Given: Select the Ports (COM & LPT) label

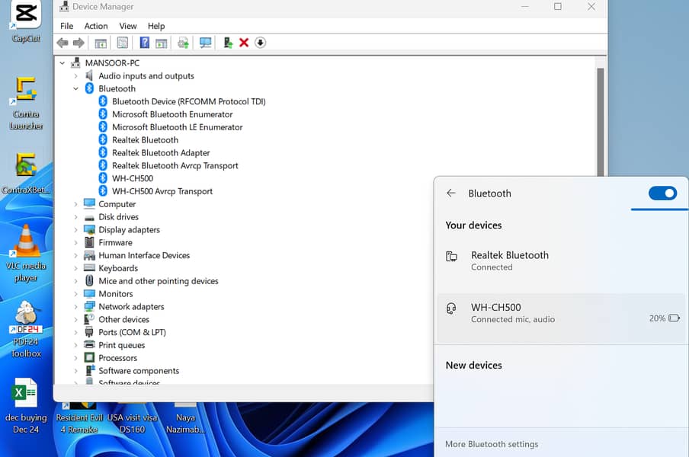Looking at the screenshot, I should coord(133,332).
